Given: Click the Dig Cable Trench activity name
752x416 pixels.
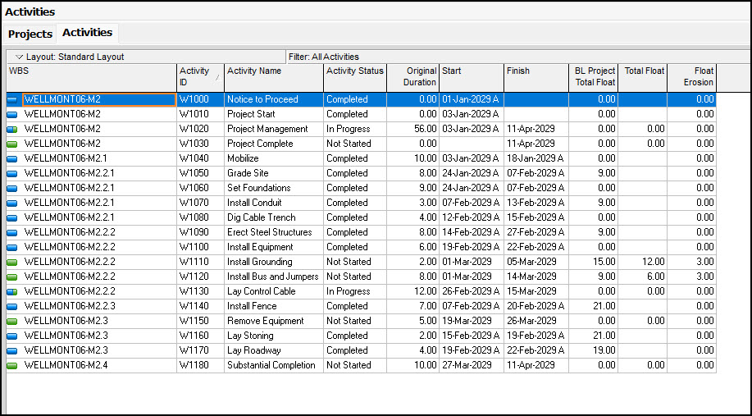Looking at the screenshot, I should 262,217.
